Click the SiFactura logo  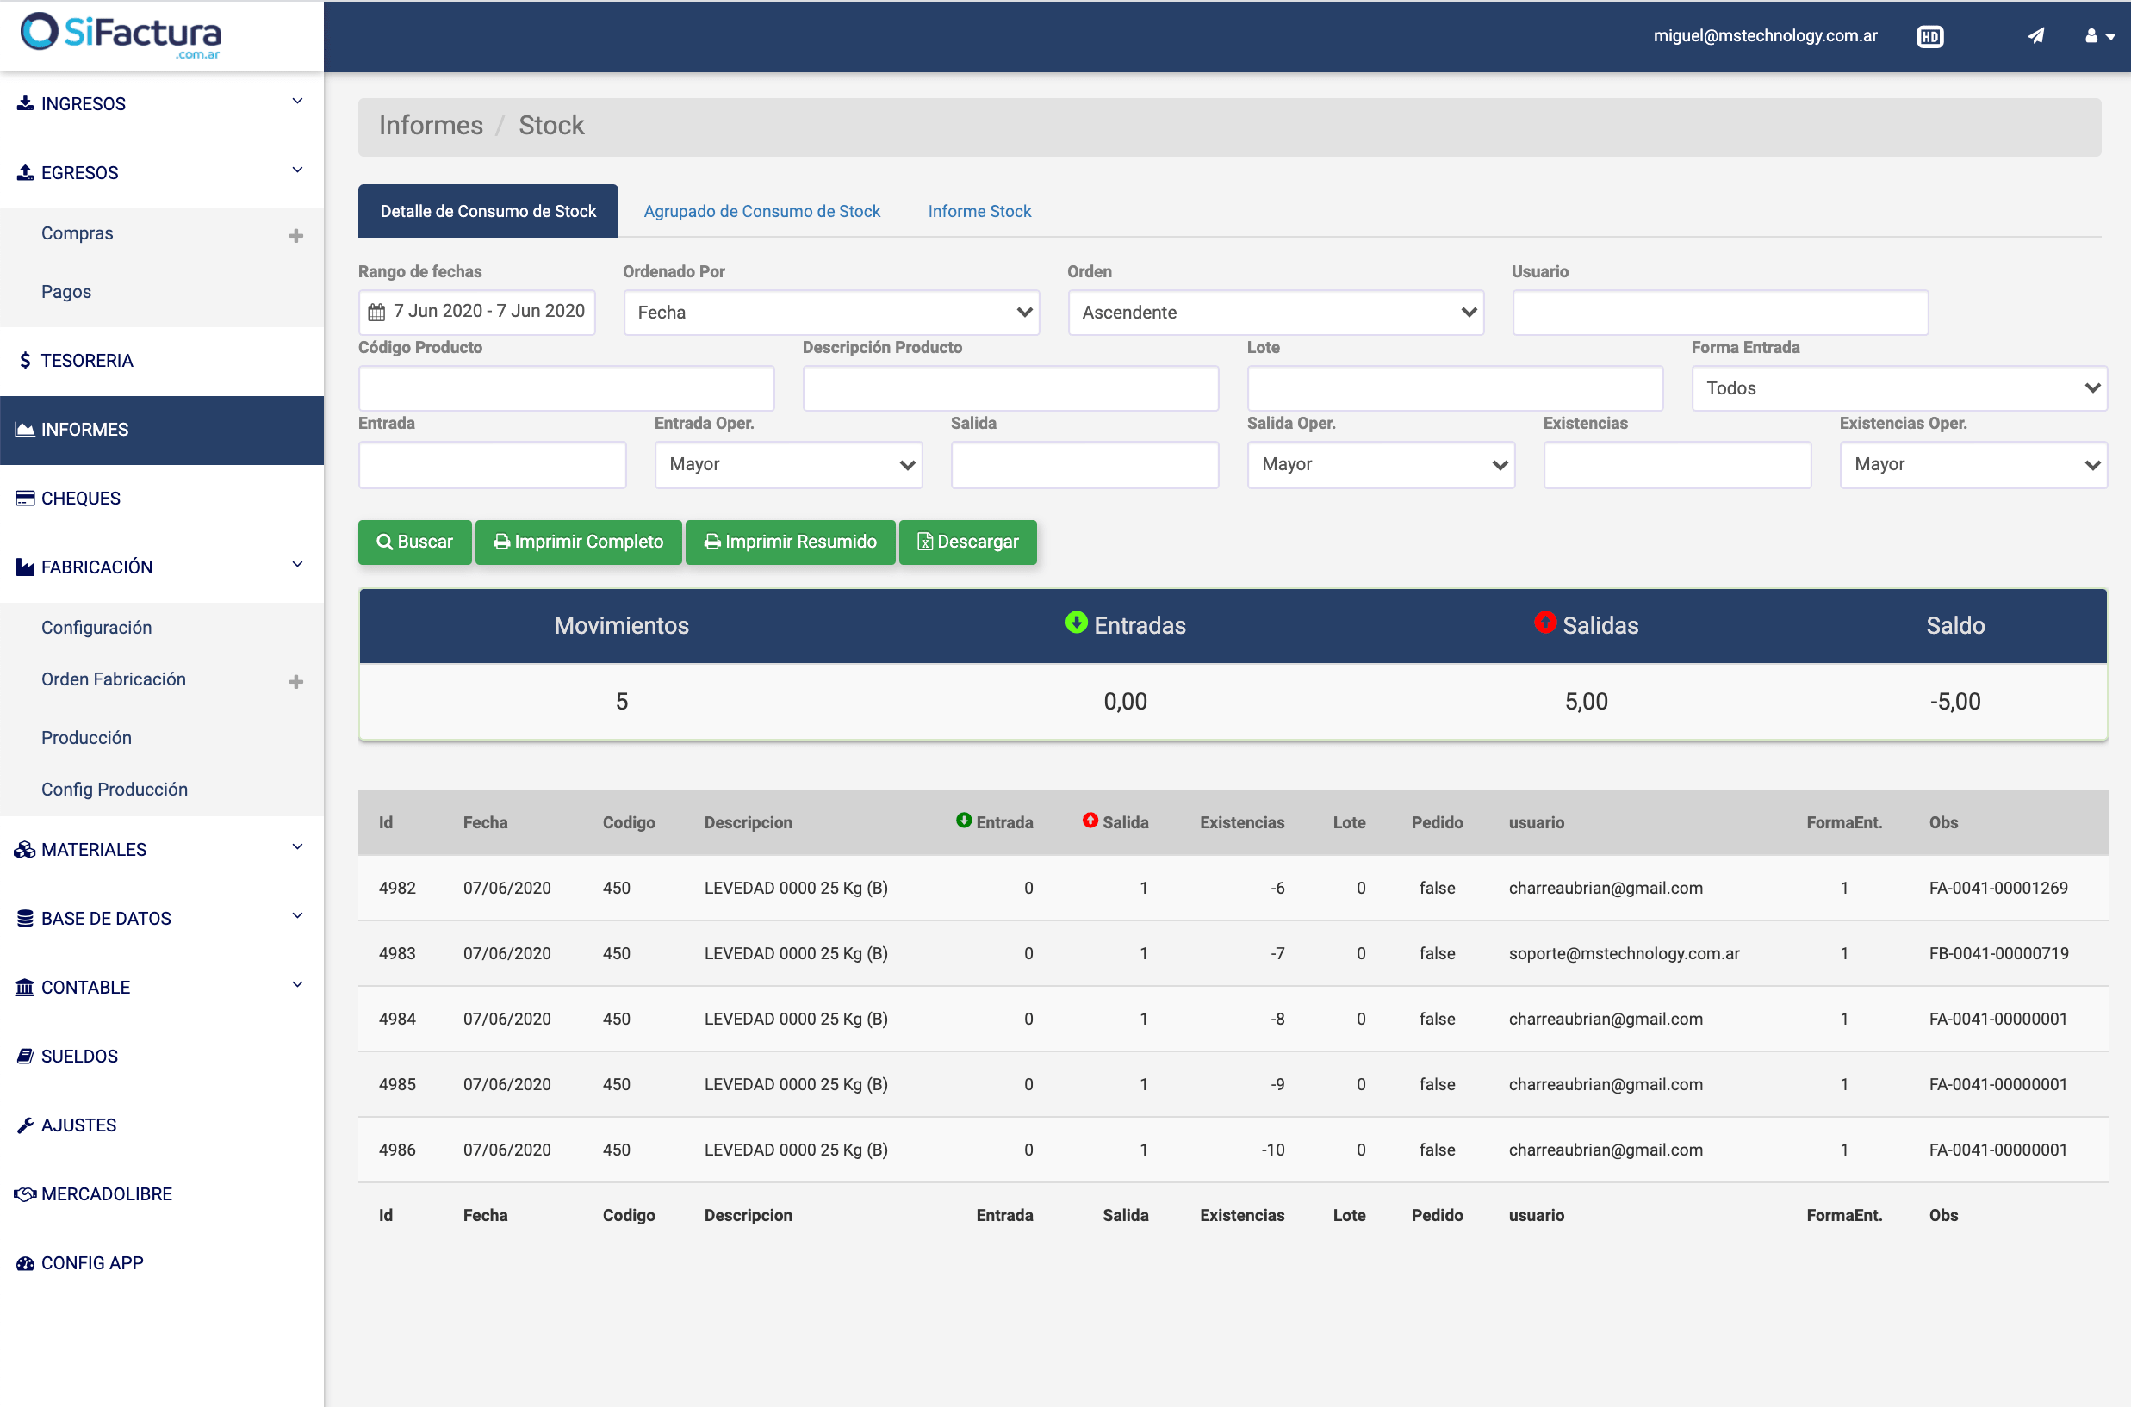(121, 36)
